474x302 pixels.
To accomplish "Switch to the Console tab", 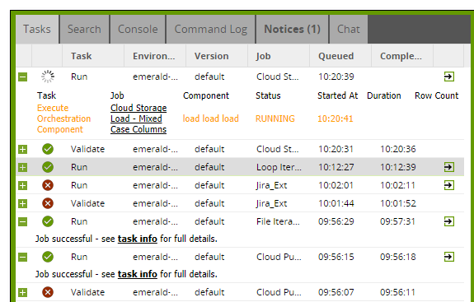I will point(138,30).
